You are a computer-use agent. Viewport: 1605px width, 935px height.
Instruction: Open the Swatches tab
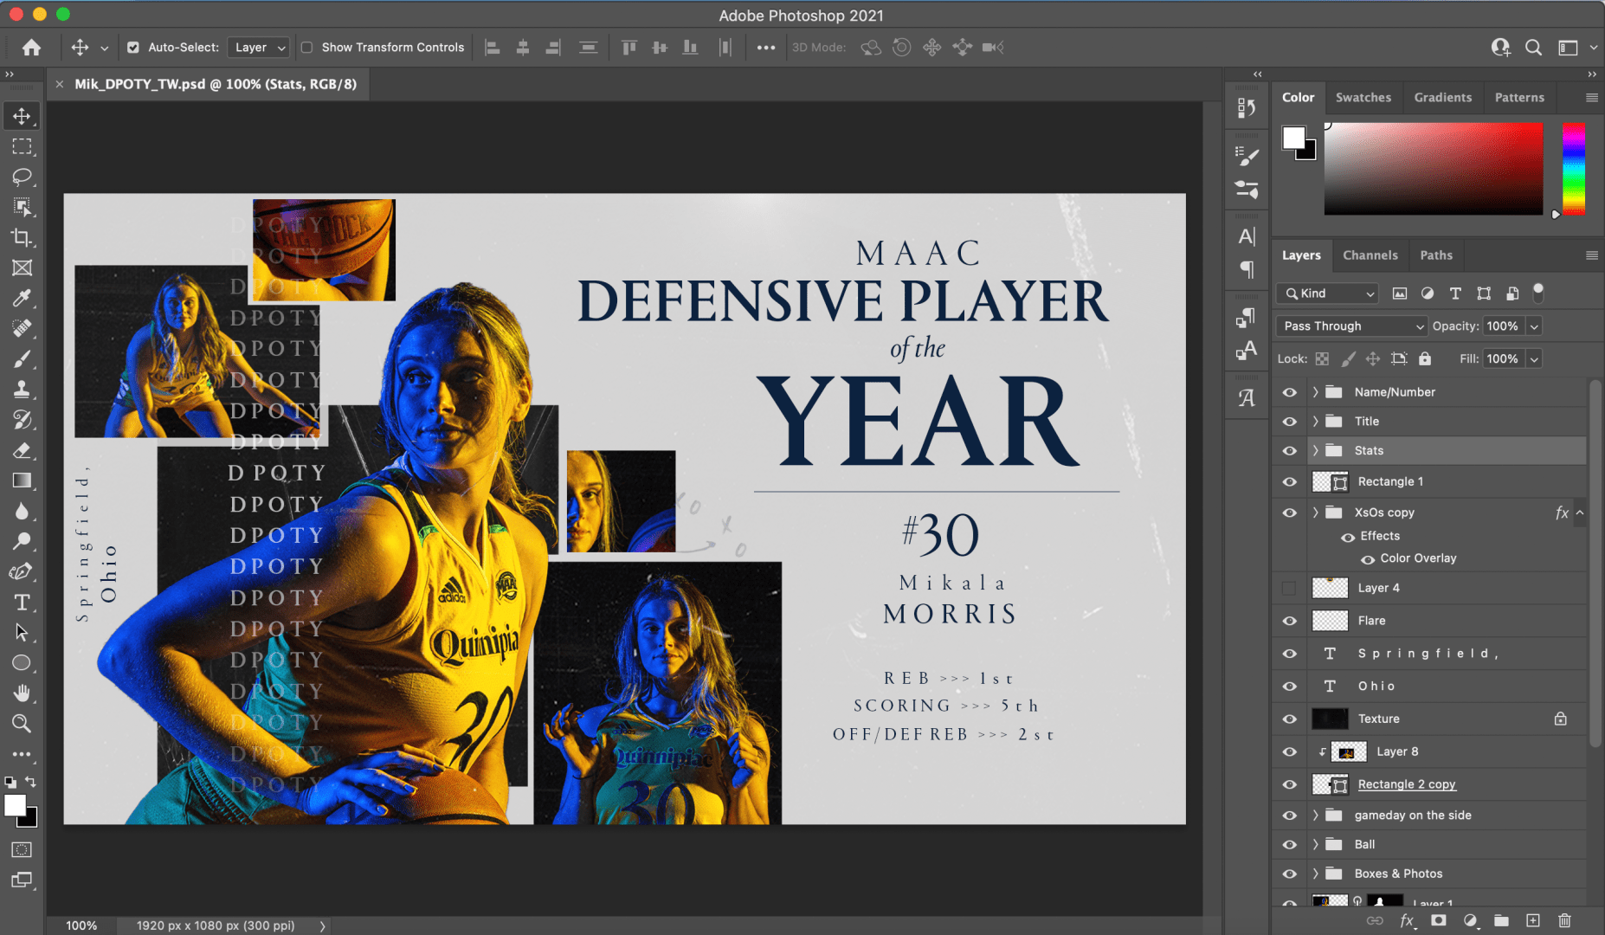1363,98
